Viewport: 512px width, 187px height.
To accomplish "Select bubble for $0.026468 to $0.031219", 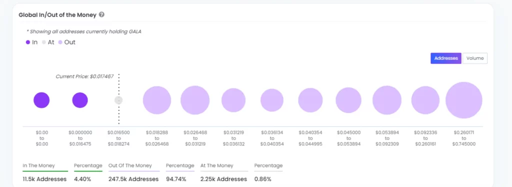I will point(195,100).
